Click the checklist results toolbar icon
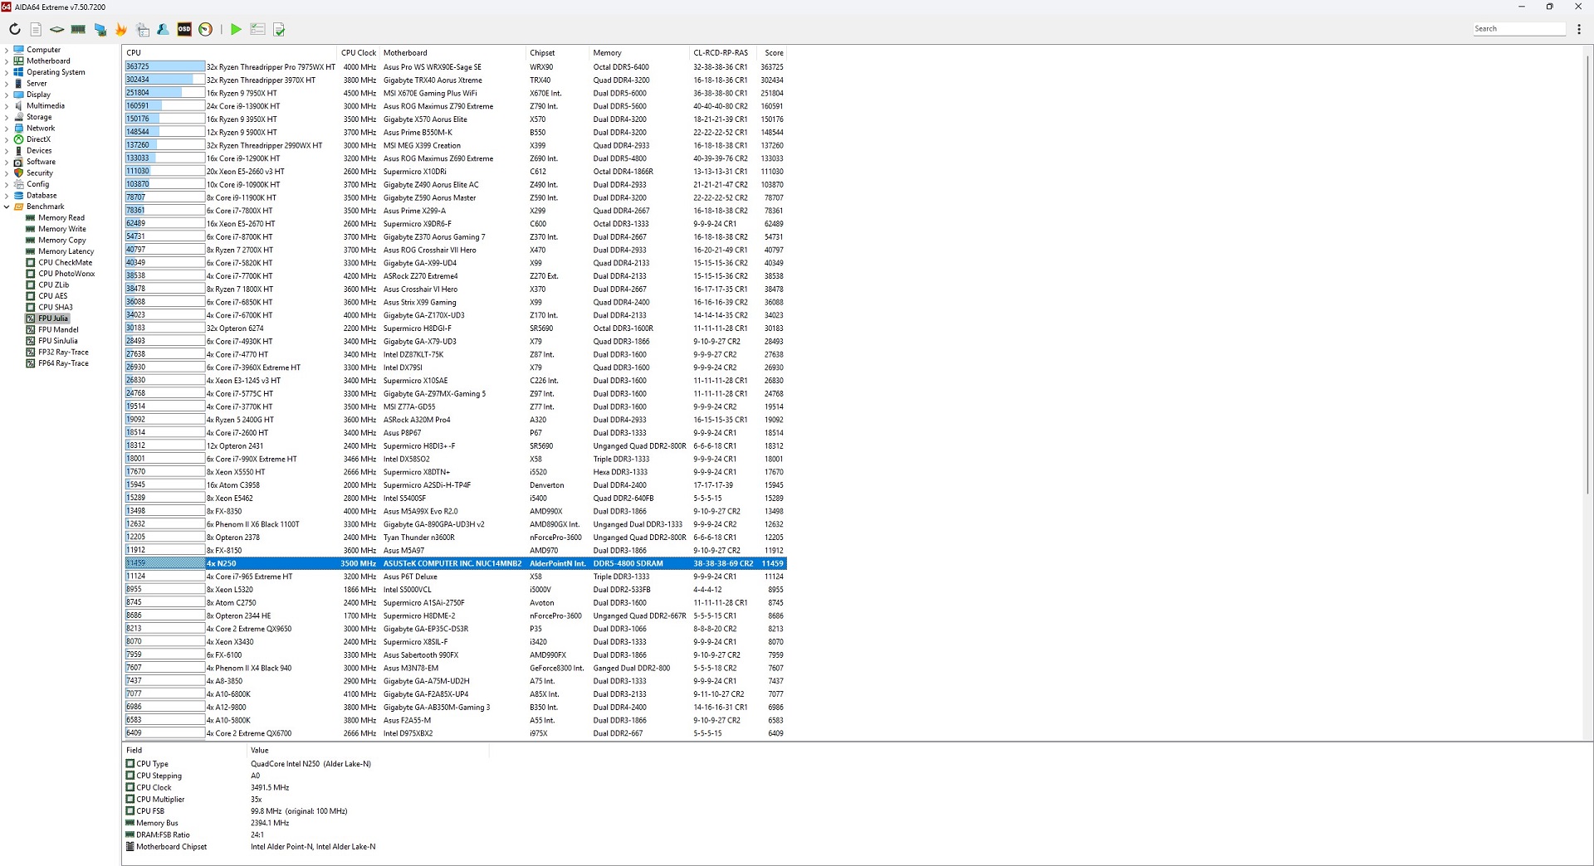 (x=257, y=29)
